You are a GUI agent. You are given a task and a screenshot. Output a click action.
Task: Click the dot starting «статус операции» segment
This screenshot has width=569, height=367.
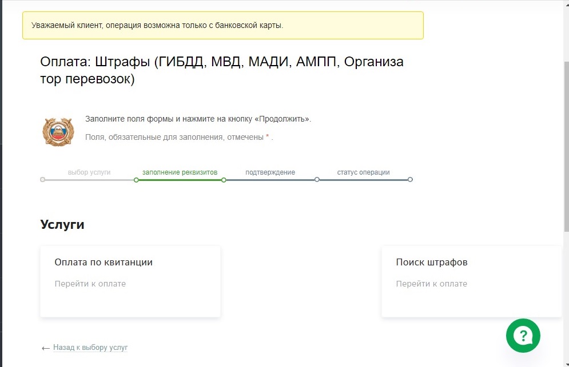(x=317, y=180)
